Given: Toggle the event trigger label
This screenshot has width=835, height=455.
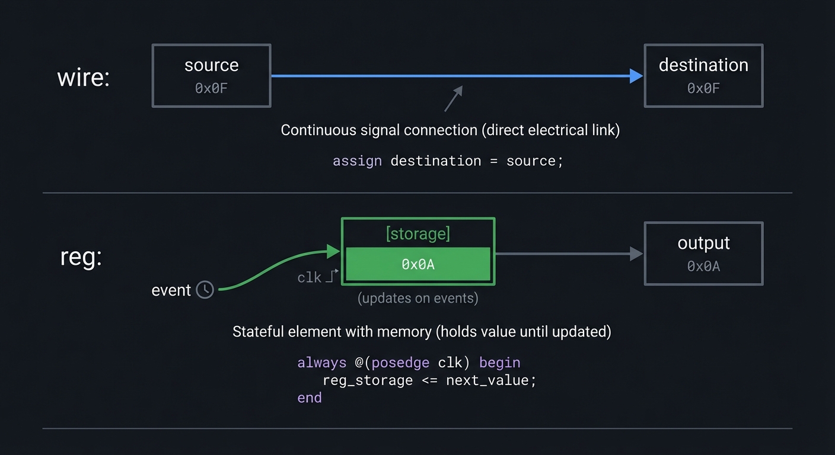Looking at the screenshot, I should pos(171,290).
